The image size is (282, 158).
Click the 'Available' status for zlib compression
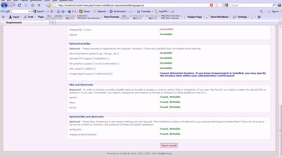166,53
